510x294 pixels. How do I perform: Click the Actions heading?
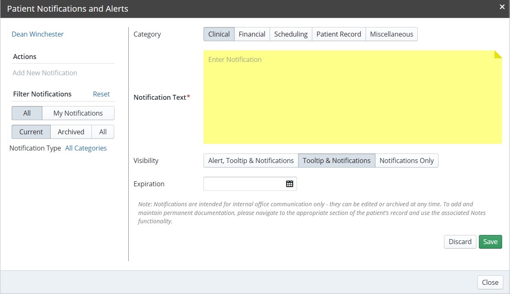coord(25,57)
